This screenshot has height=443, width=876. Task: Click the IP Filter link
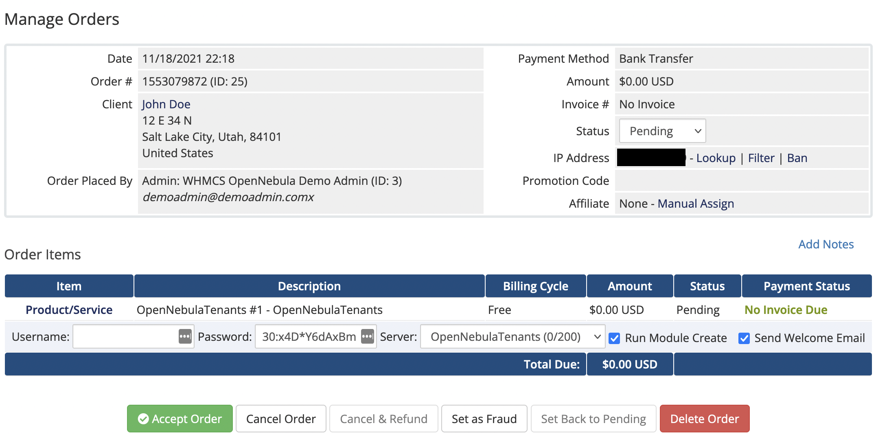coord(761,158)
